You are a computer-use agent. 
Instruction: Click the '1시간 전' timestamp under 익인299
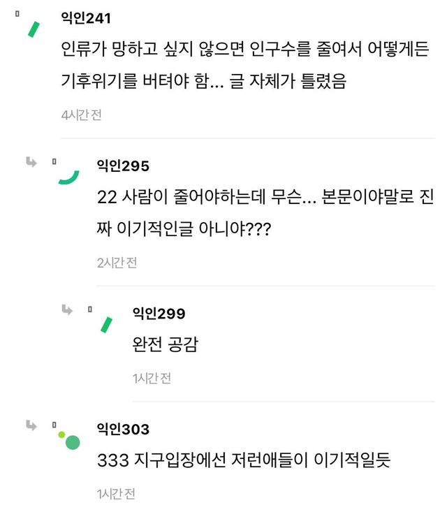click(152, 379)
